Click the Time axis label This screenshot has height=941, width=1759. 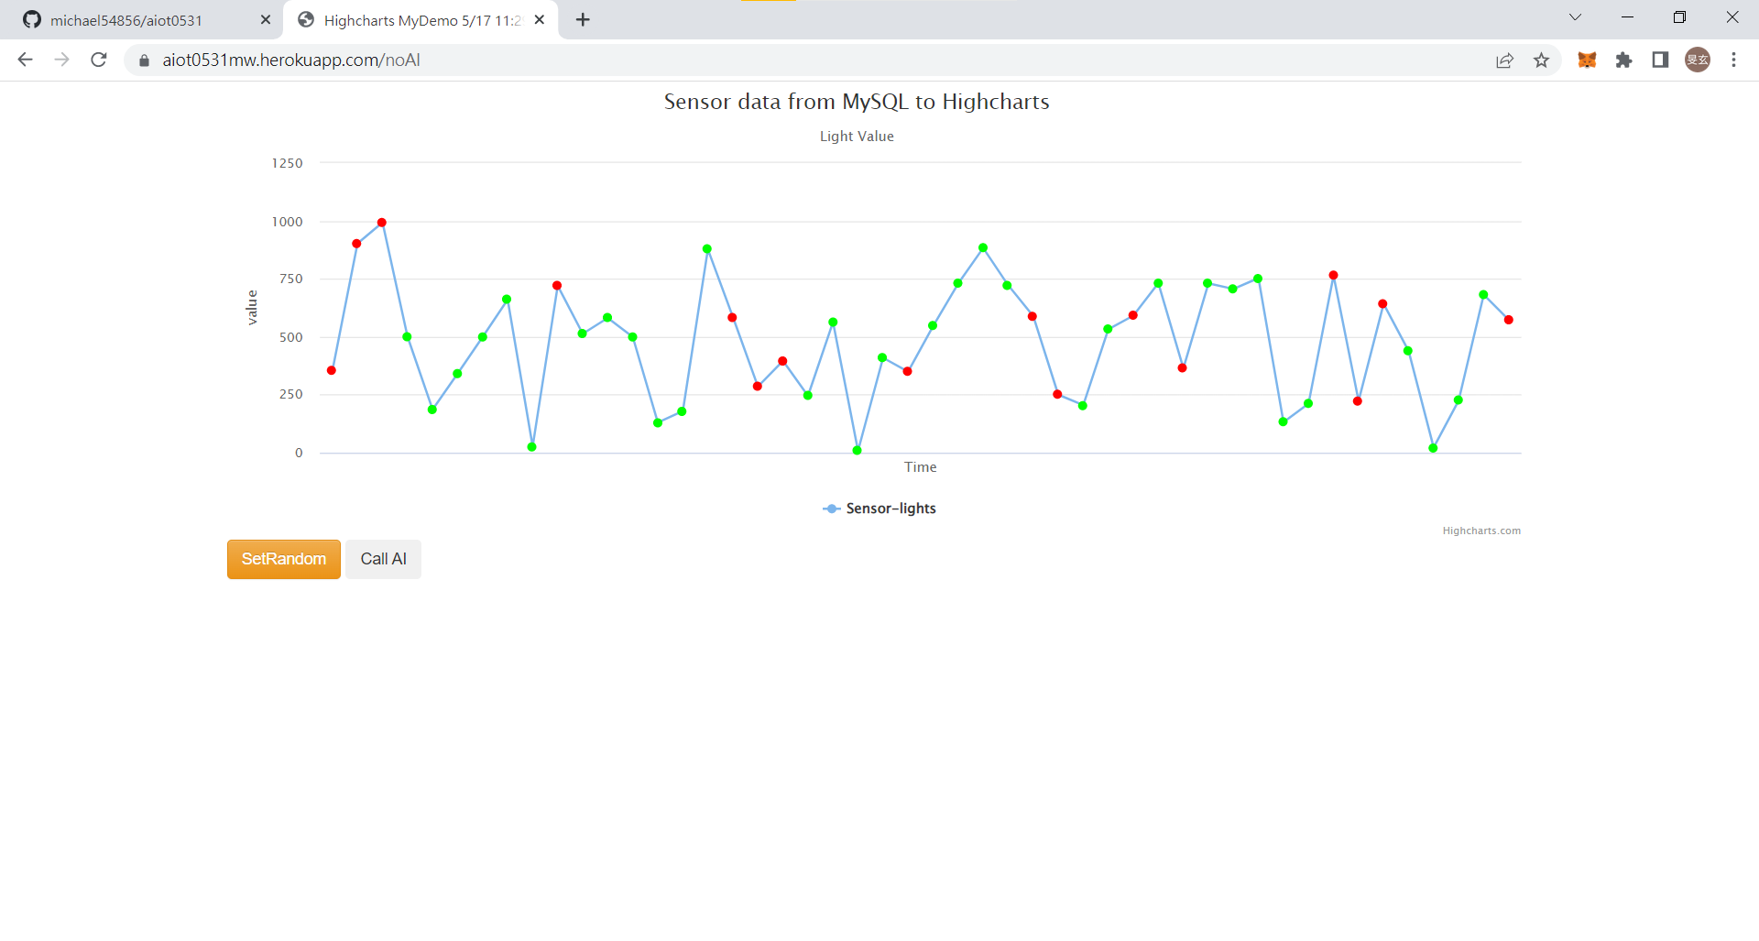tap(920, 467)
